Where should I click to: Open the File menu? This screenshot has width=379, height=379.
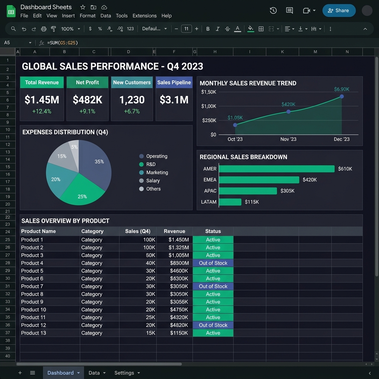(x=24, y=16)
